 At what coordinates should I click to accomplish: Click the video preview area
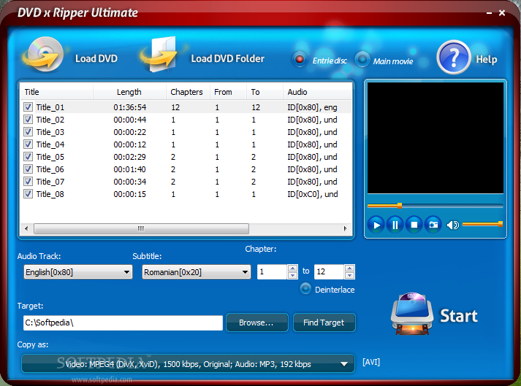click(436, 138)
